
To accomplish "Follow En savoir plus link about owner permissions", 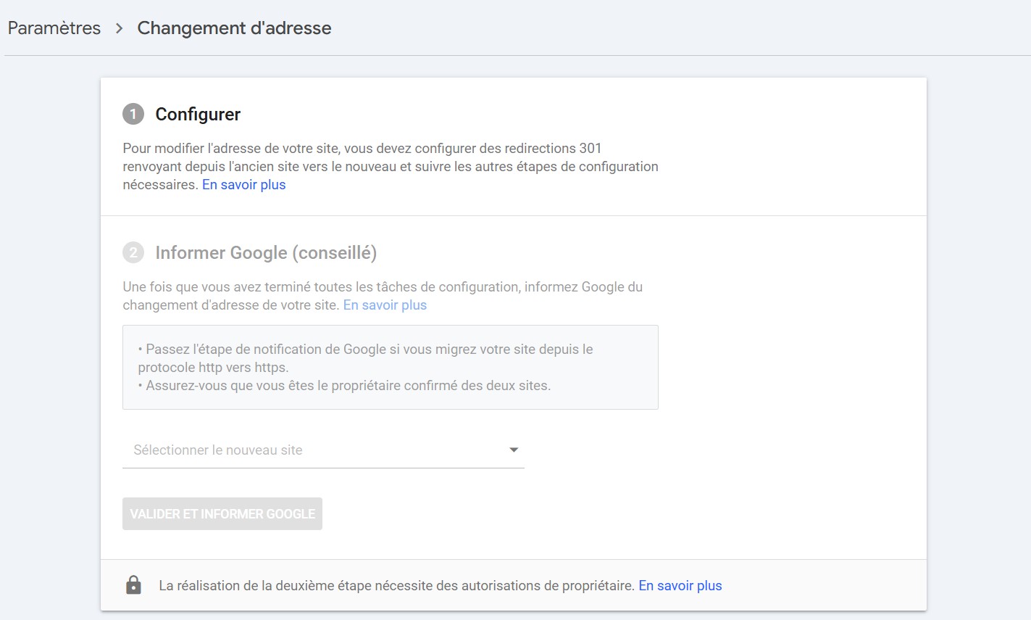I will click(x=680, y=586).
